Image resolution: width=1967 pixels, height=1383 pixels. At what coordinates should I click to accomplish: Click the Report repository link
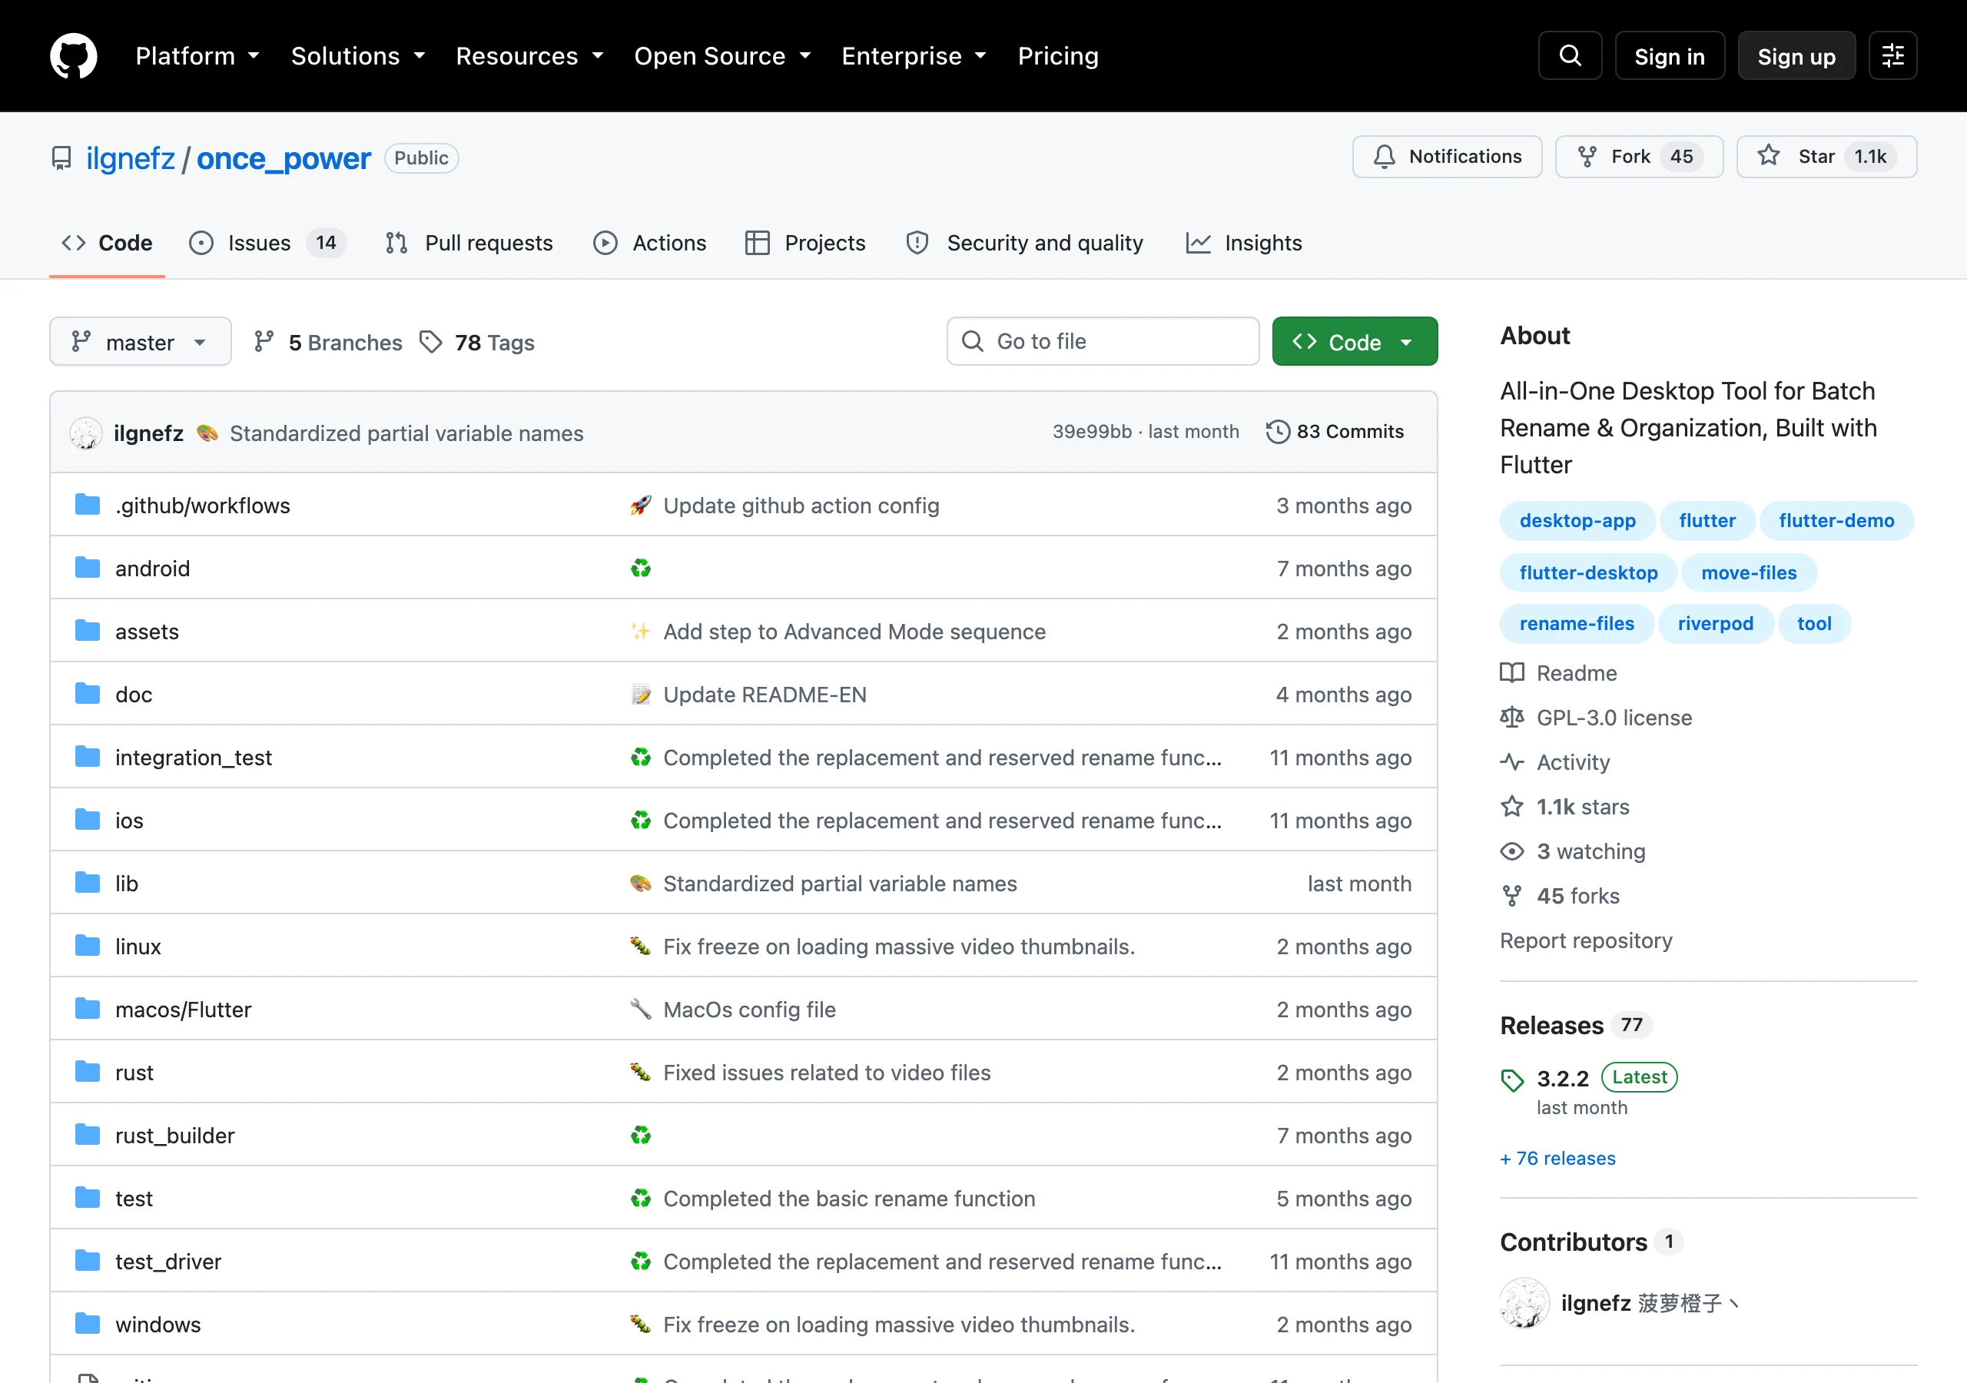click(1586, 941)
